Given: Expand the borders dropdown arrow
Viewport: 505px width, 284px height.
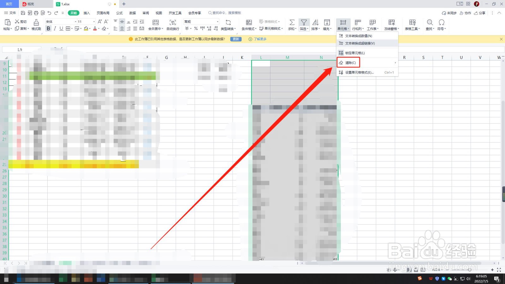Looking at the screenshot, I should tap(72, 28).
